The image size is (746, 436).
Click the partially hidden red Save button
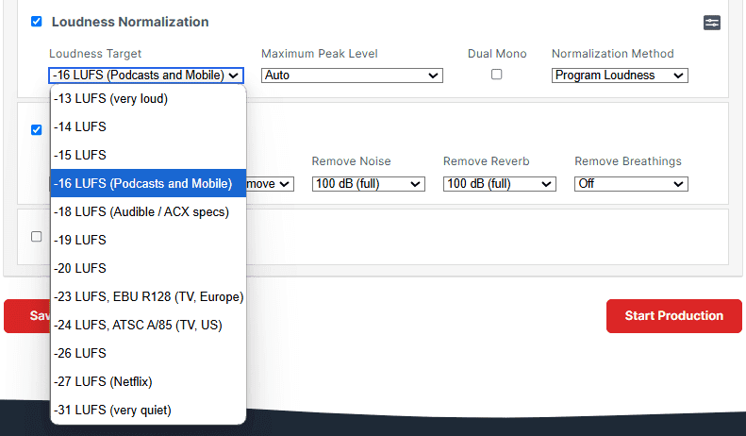point(27,316)
